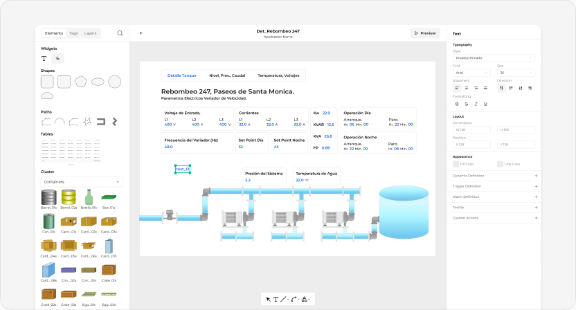Select the Text widget icon
576x310 pixels.
[x=44, y=58]
